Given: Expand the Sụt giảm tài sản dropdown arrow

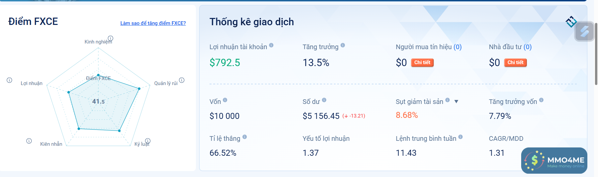Looking at the screenshot, I should coord(456,102).
